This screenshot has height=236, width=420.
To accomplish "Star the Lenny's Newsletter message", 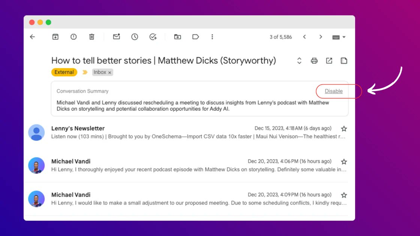I will click(x=344, y=129).
